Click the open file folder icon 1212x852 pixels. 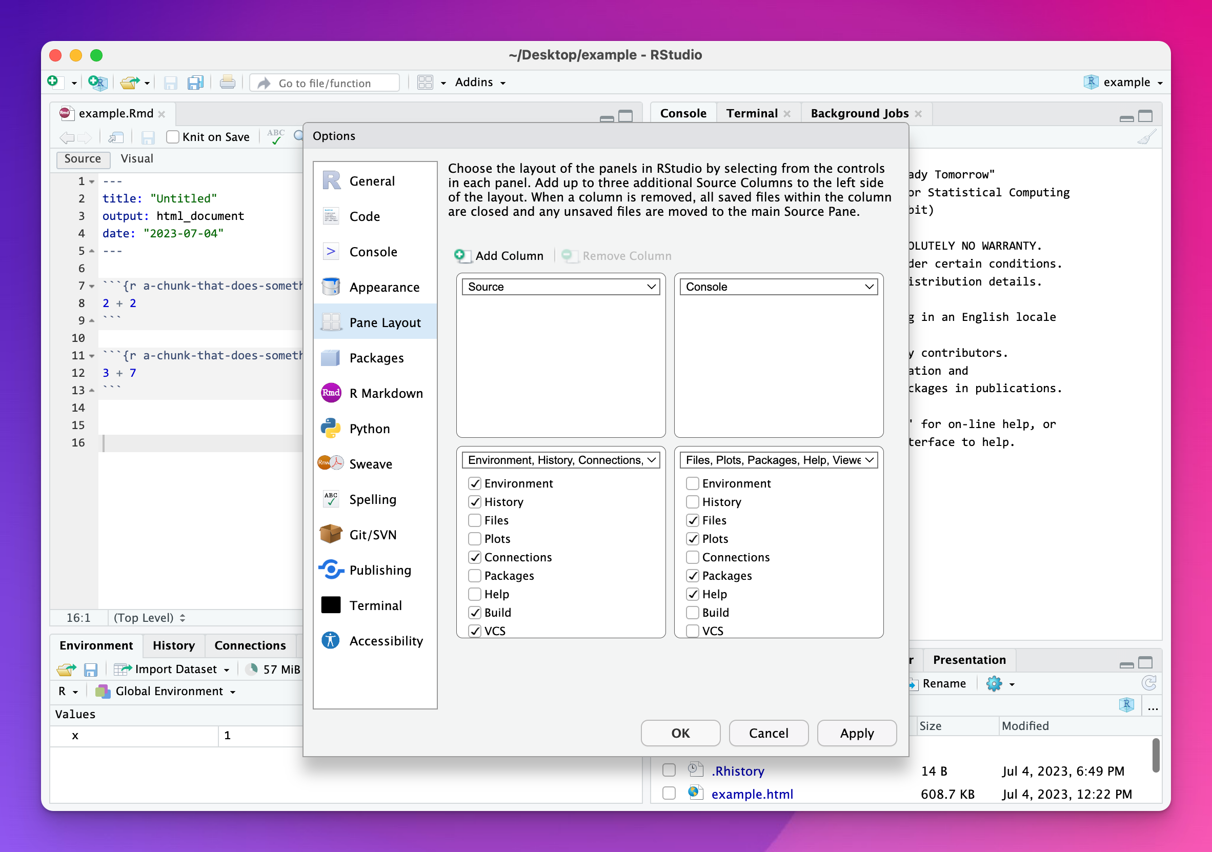coord(129,83)
